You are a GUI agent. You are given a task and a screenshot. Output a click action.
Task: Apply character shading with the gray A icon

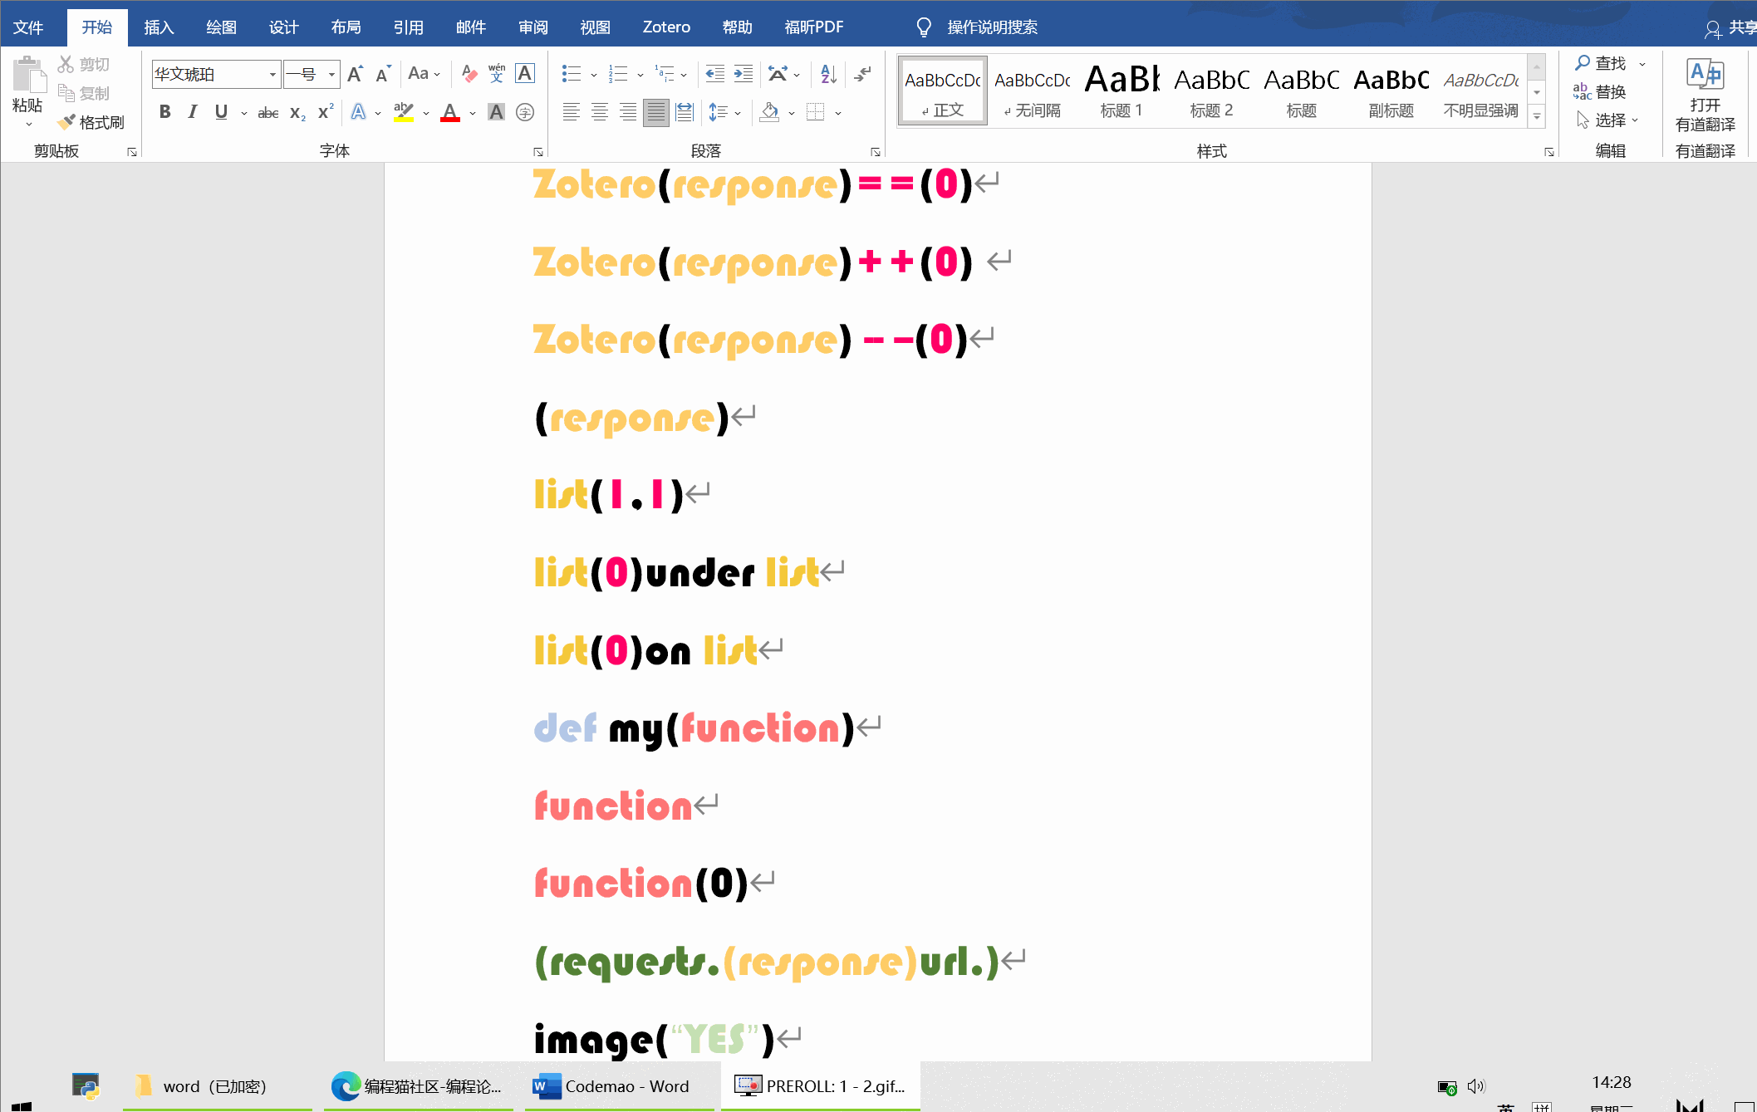496,112
